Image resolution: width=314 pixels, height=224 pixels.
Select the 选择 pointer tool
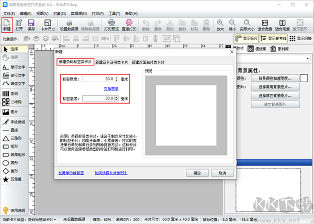click(x=15, y=49)
